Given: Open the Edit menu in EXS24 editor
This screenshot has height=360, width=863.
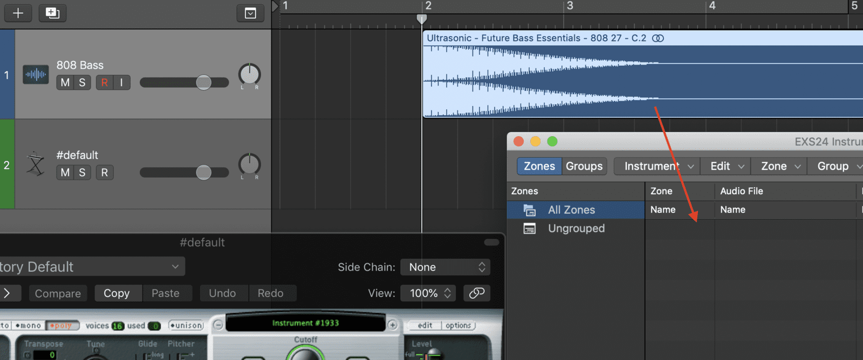Looking at the screenshot, I should tap(726, 166).
